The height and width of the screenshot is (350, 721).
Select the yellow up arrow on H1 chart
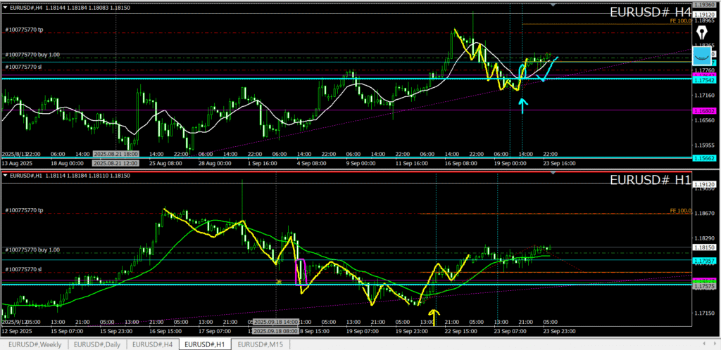coord(434,317)
